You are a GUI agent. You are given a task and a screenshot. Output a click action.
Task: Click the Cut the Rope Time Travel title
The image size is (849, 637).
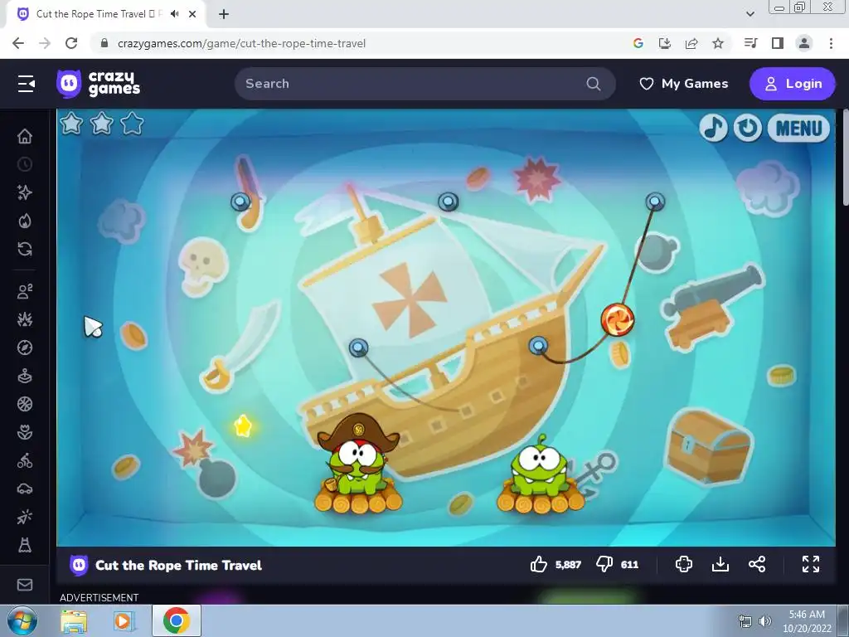(179, 566)
